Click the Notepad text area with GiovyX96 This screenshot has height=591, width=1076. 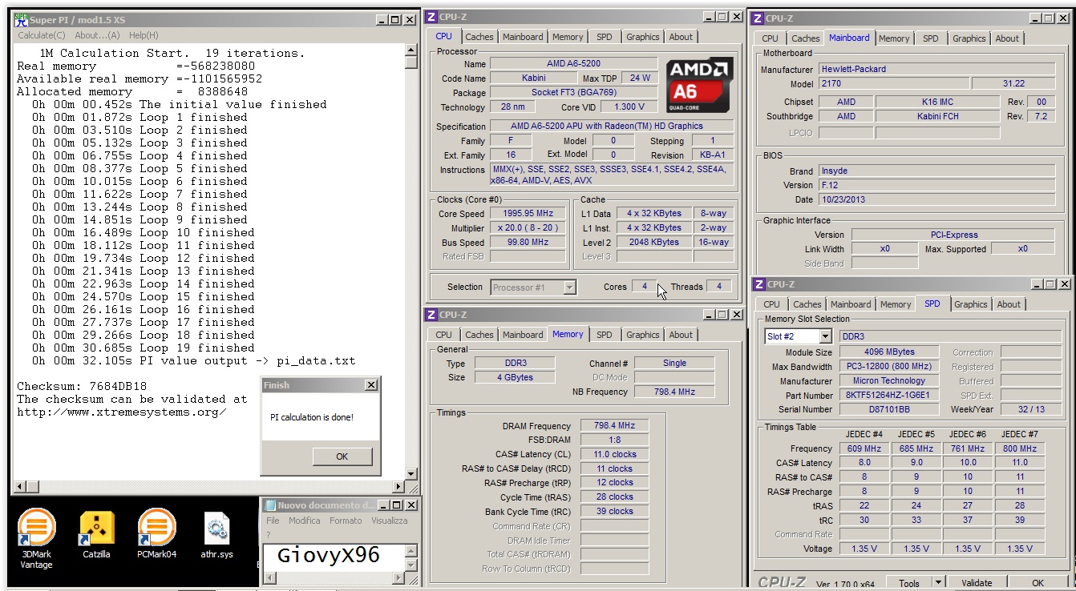pos(334,557)
